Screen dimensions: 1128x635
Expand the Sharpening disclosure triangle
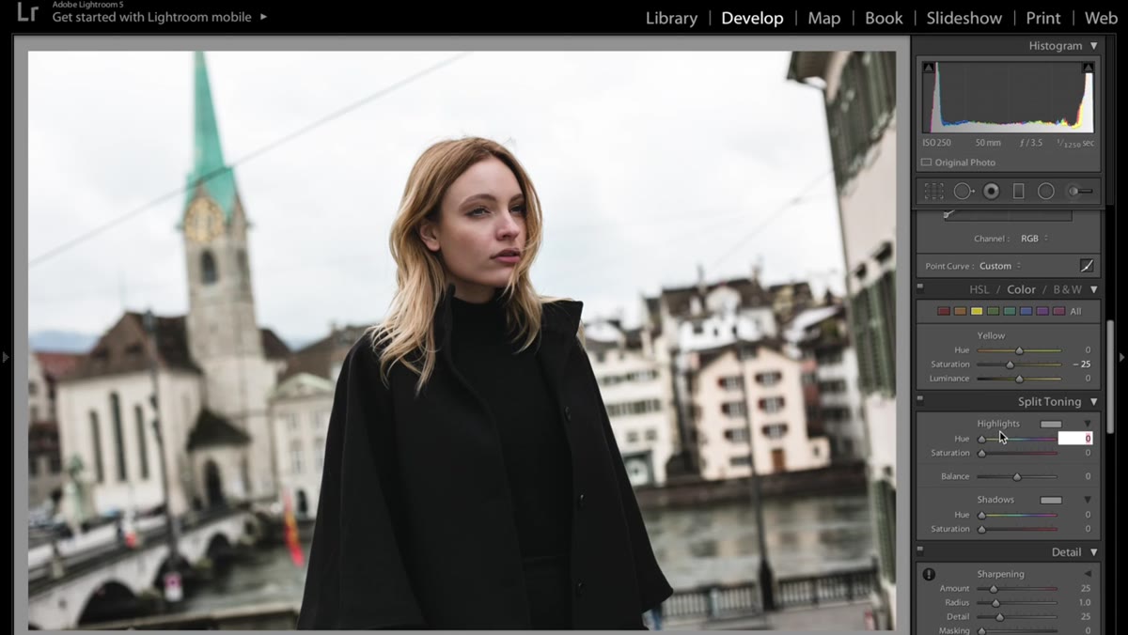(1088, 574)
